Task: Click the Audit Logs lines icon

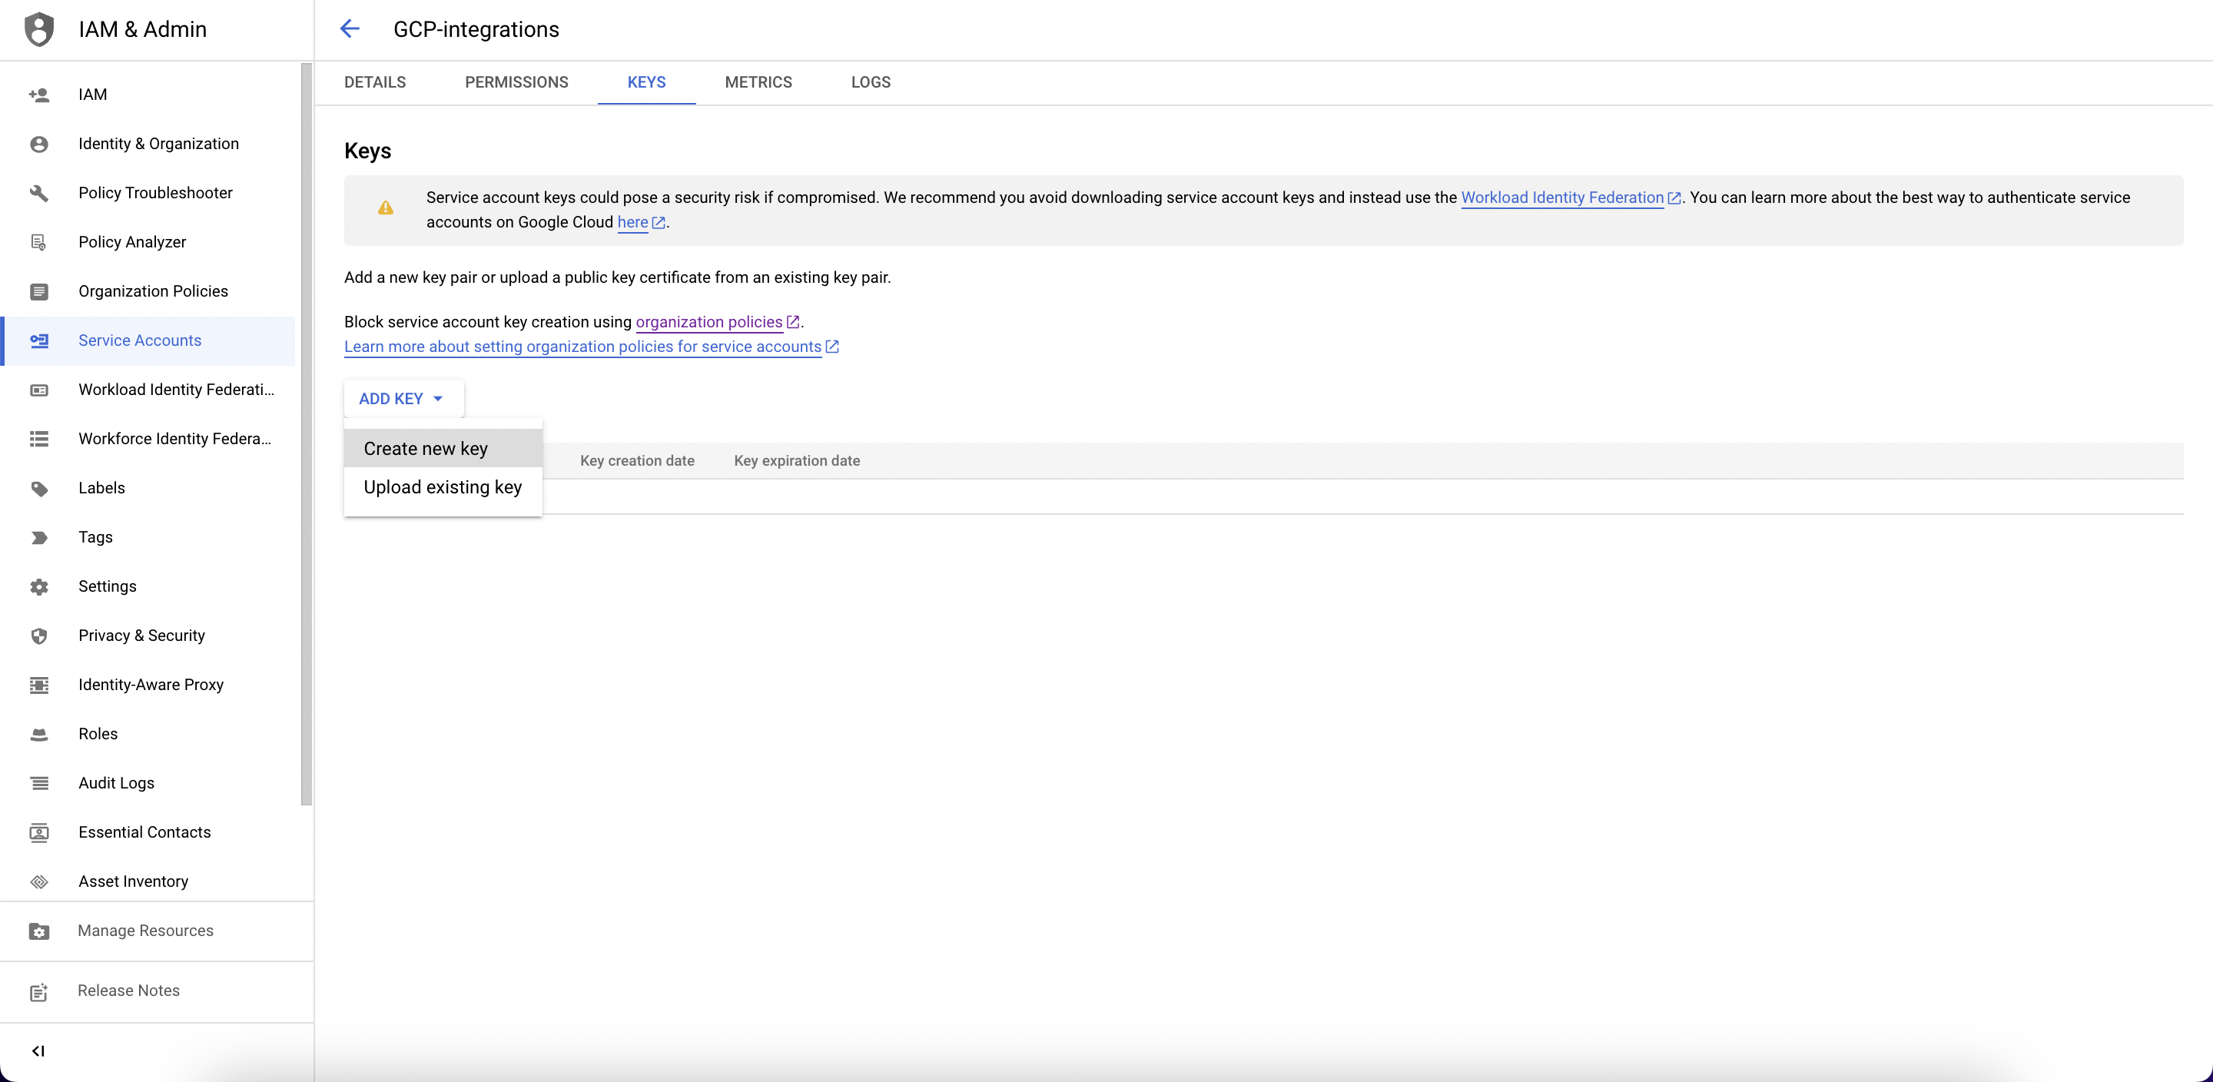Action: pos(38,783)
